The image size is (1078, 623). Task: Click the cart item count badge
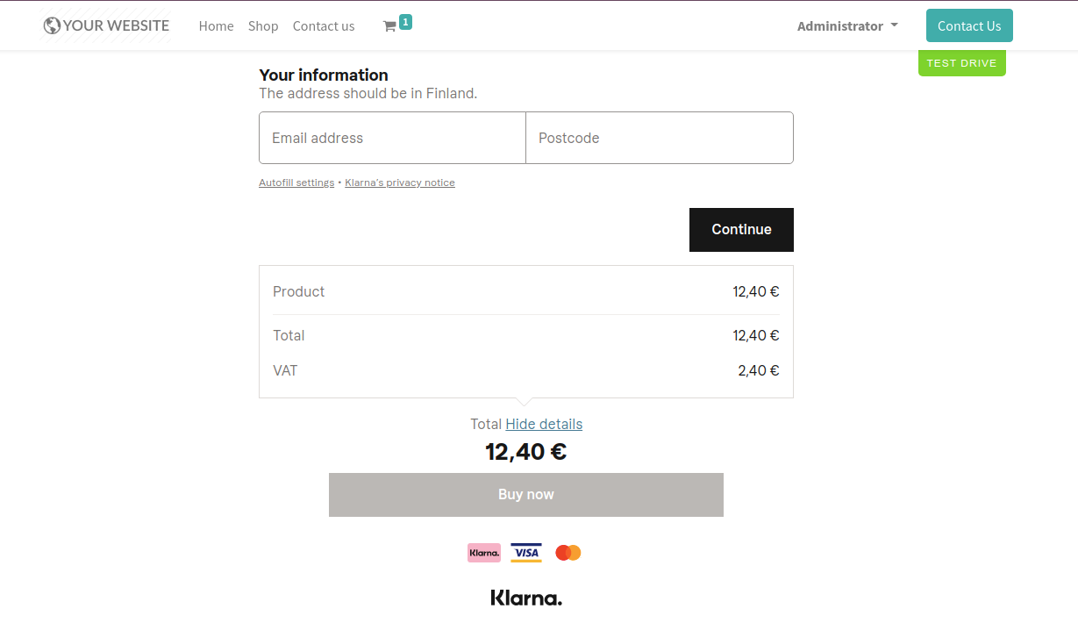[405, 22]
